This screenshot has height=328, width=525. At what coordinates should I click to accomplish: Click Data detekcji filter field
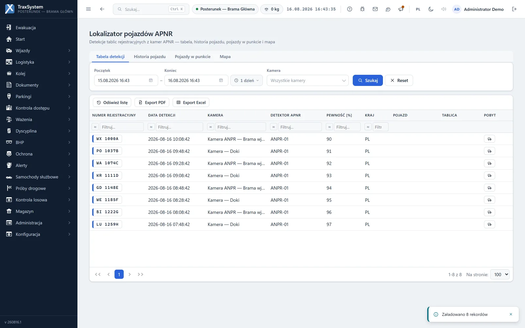click(x=179, y=127)
